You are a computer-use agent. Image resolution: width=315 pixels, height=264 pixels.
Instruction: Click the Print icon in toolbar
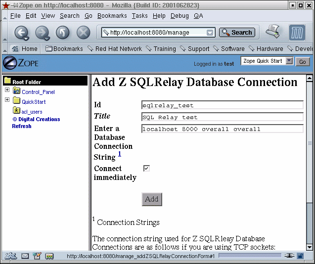click(x=272, y=32)
